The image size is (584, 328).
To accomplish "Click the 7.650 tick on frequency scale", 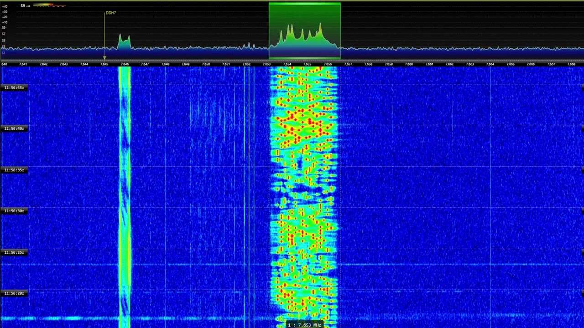I will click(x=206, y=64).
